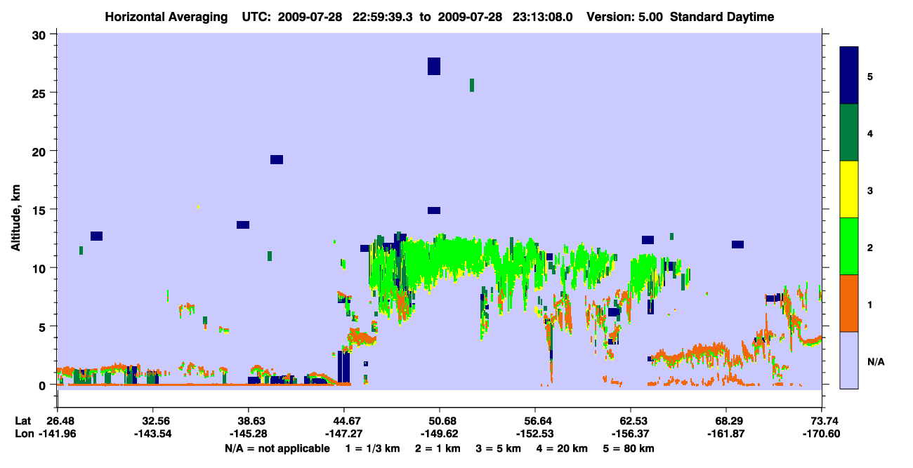Click the dark green level 4 color swatch
Viewport: 913px width, 468px height.
coord(849,133)
